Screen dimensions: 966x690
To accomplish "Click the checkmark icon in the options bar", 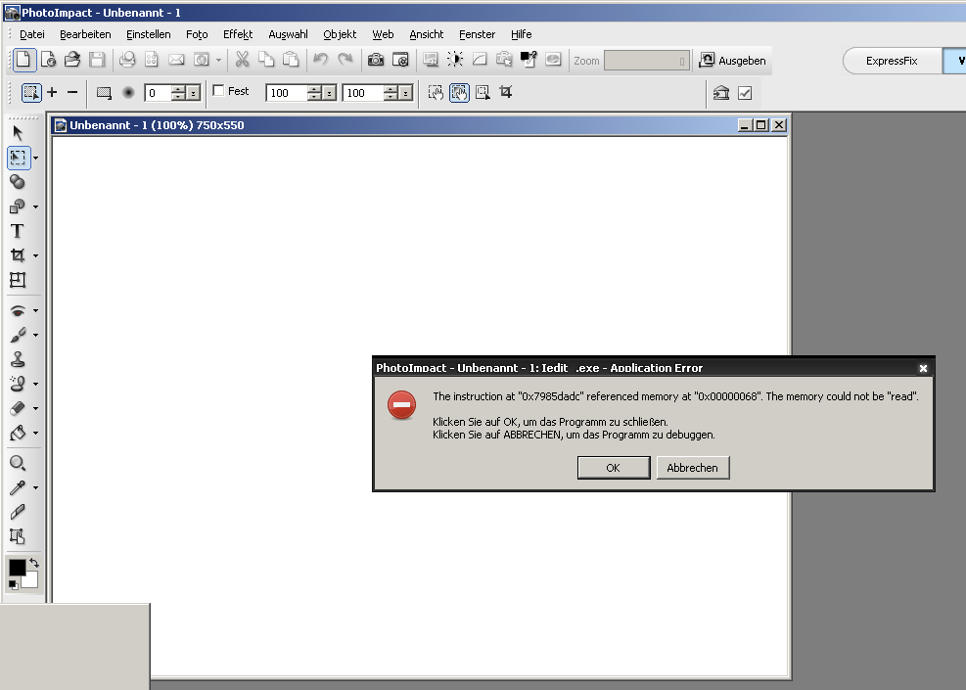I will tap(745, 93).
